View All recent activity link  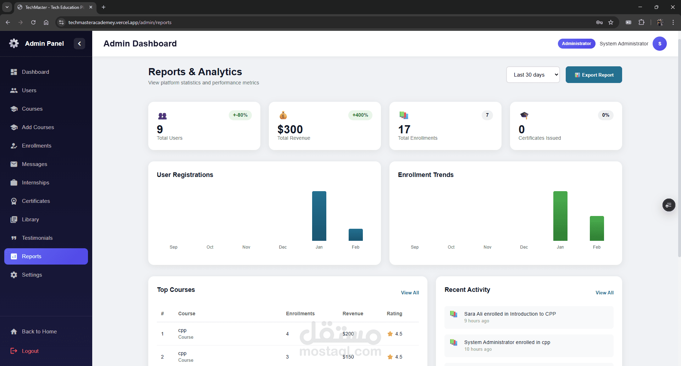pos(604,293)
